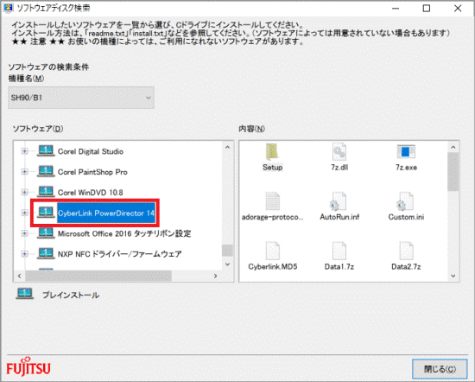This screenshot has height=382, width=475.
Task: Click the Custom.ini file name
Action: [x=406, y=217]
